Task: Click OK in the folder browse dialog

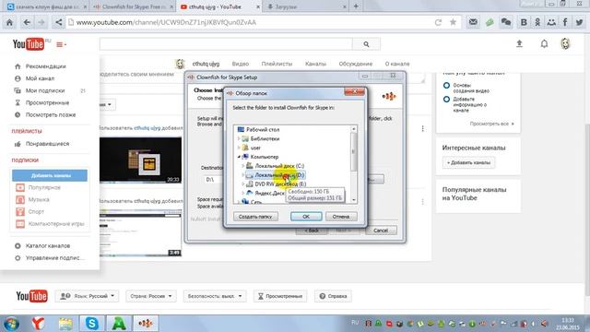Action: 306,217
